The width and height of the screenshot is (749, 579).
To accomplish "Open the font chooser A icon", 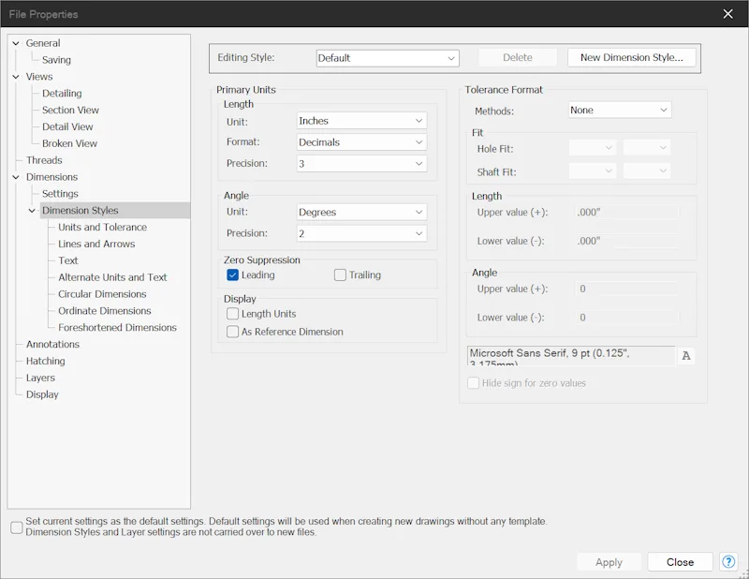I will [686, 356].
